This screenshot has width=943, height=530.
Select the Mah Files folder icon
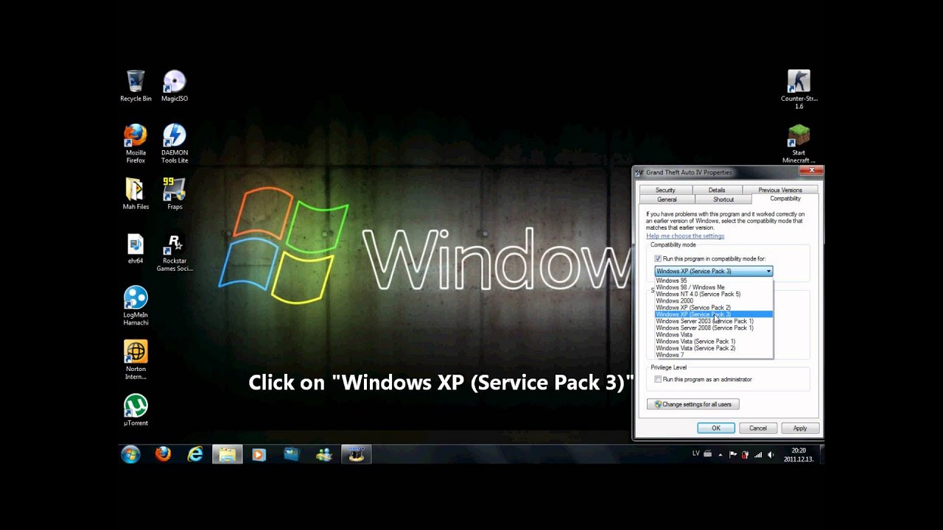(x=136, y=194)
